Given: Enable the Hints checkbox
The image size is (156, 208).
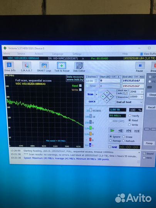Looking at the screenshot, I should click(x=144, y=158).
